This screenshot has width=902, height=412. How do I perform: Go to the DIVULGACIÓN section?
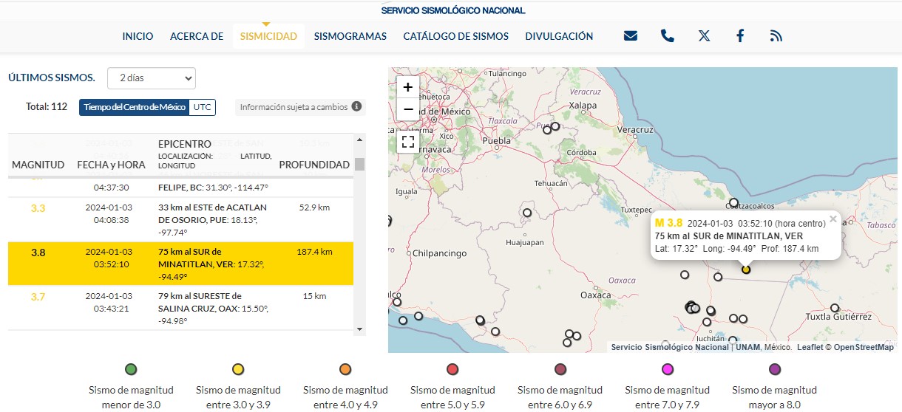pyautogui.click(x=559, y=36)
